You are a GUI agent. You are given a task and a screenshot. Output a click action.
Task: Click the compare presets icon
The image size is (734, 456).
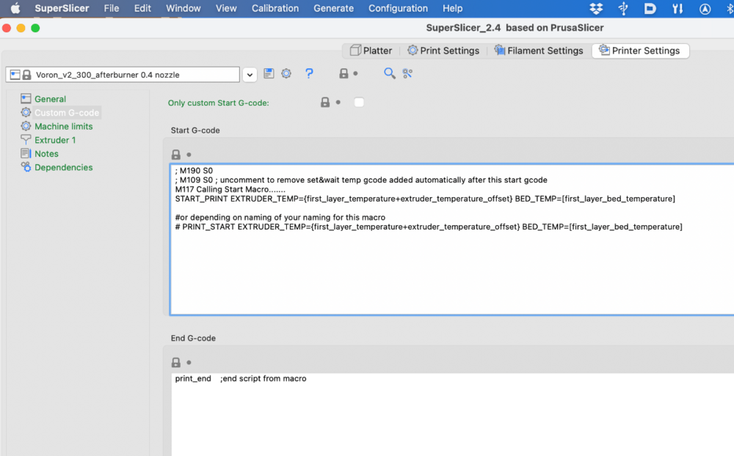(x=407, y=73)
